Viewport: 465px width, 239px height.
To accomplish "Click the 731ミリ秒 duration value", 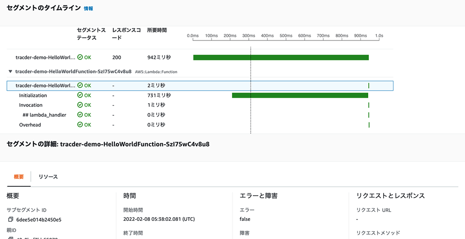I will pos(159,95).
